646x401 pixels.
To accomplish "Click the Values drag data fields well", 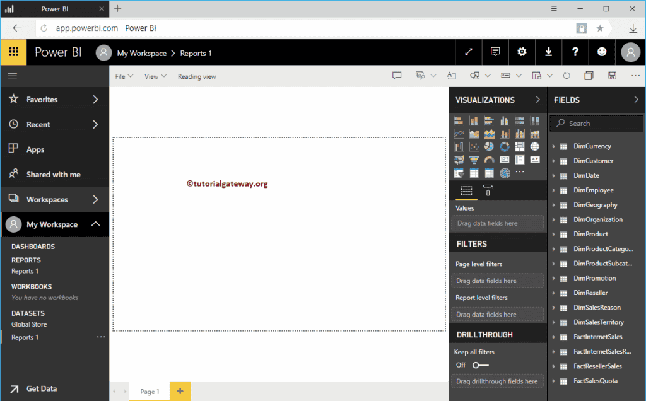I will [497, 223].
